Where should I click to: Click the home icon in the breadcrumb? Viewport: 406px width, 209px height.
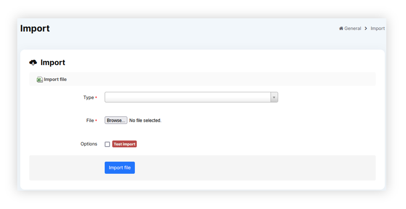[341, 28]
